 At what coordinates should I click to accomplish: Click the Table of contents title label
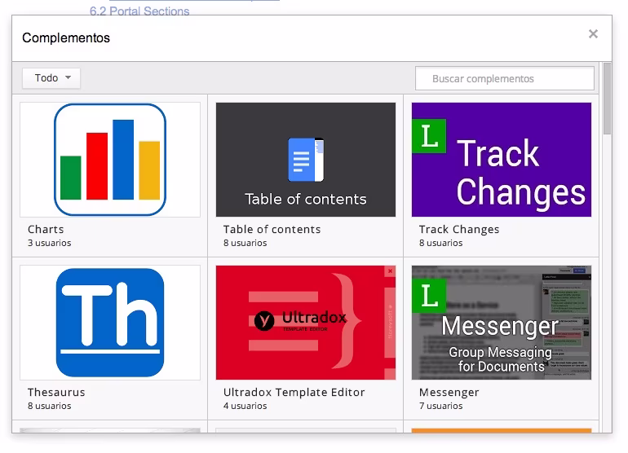(x=272, y=229)
